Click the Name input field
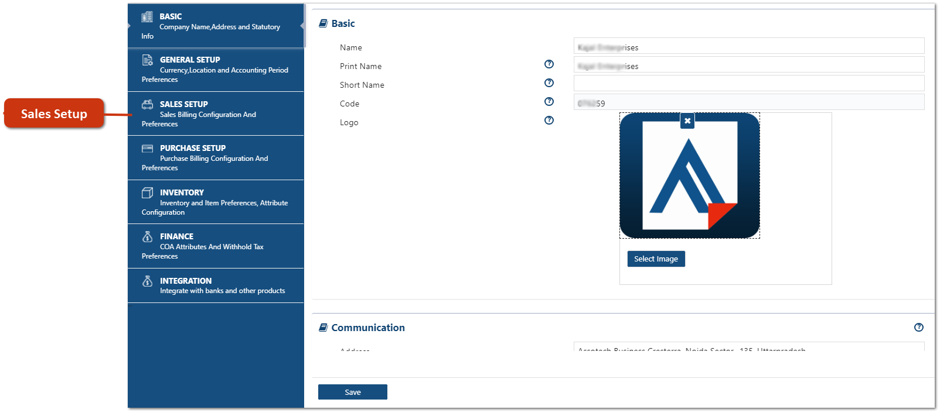This screenshot has width=940, height=413. [749, 46]
